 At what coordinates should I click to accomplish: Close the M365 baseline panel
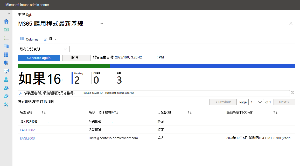(x=291, y=23)
